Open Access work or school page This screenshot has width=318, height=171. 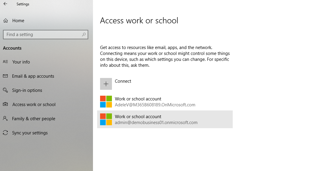click(x=34, y=105)
